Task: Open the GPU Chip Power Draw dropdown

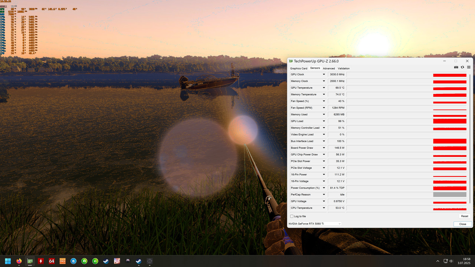Action: (324, 155)
